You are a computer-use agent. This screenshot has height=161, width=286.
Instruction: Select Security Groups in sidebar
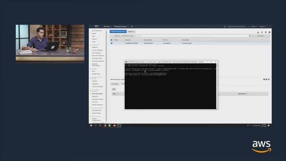(97, 93)
